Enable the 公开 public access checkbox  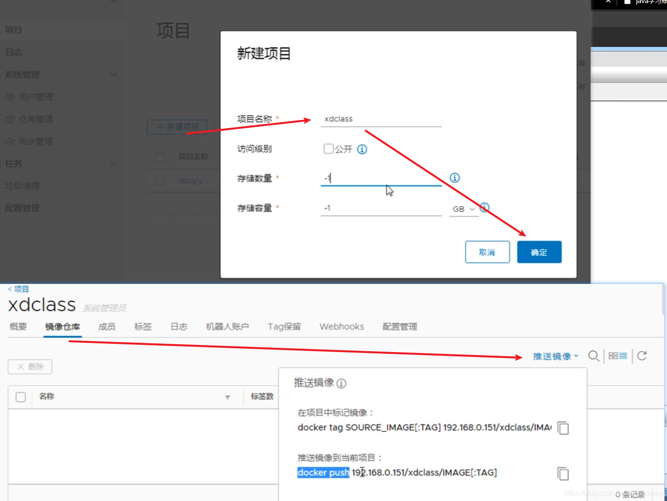point(329,148)
